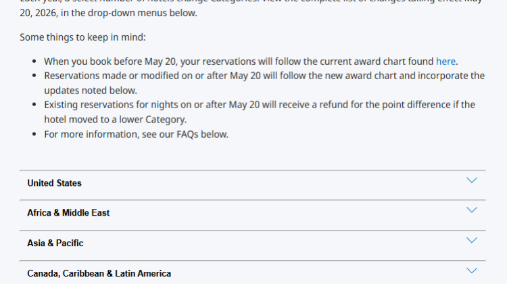The image size is (507, 284).
Task: Click the words "updates noted below"
Action: click(91, 90)
